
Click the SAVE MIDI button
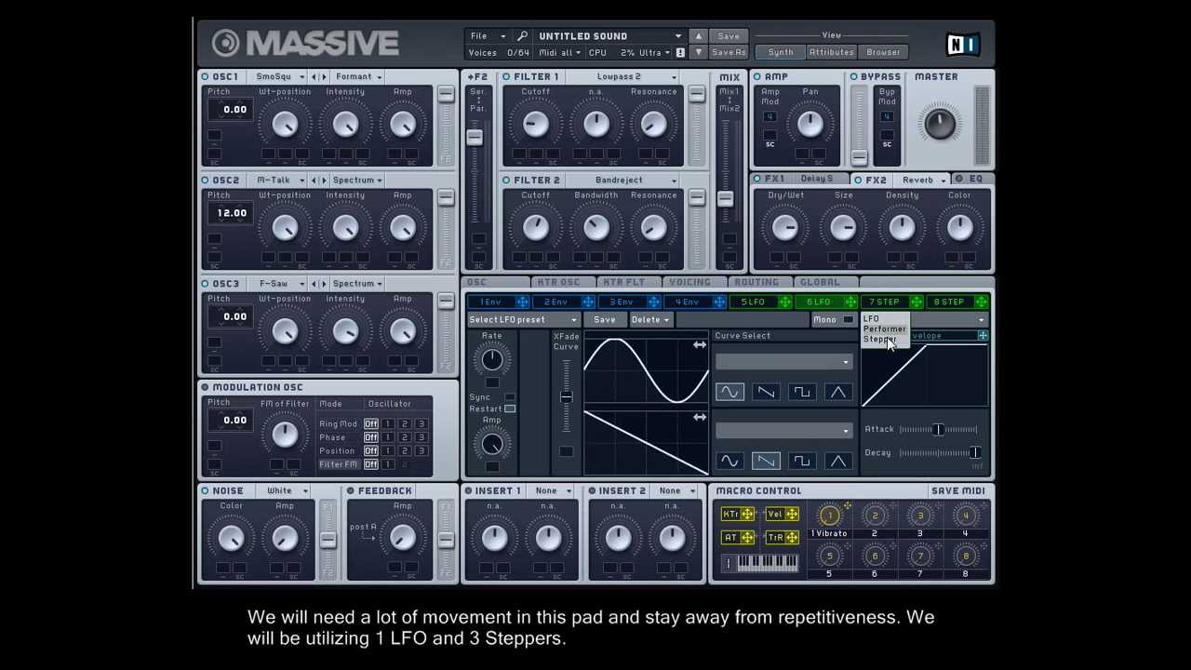pos(958,491)
